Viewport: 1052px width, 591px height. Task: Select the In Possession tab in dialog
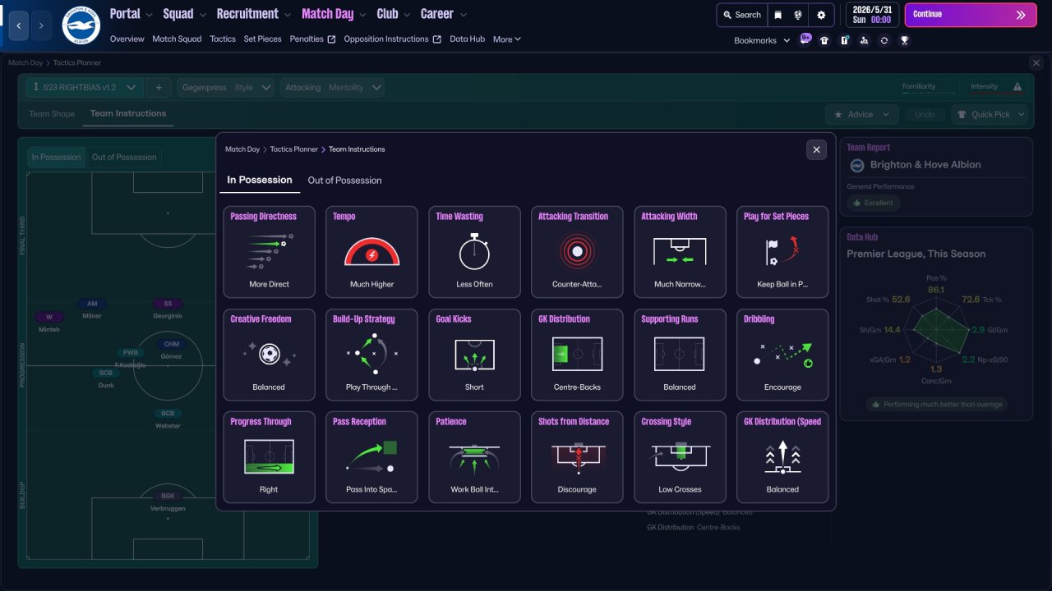[260, 180]
